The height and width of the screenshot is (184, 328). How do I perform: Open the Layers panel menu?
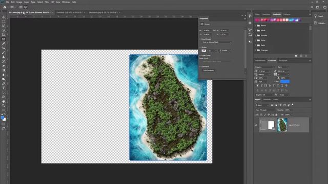pyautogui.click(x=310, y=100)
